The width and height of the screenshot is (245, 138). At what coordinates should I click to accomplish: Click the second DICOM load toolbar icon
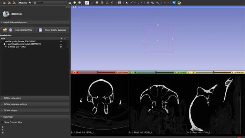9,3
